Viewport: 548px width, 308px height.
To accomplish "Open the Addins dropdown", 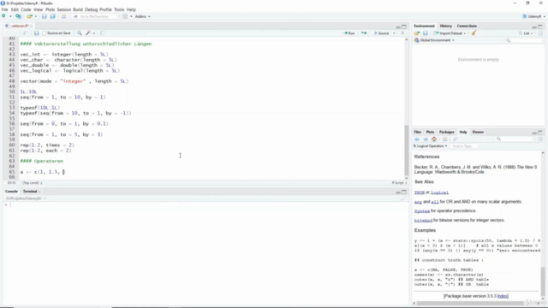I will 142,16.
